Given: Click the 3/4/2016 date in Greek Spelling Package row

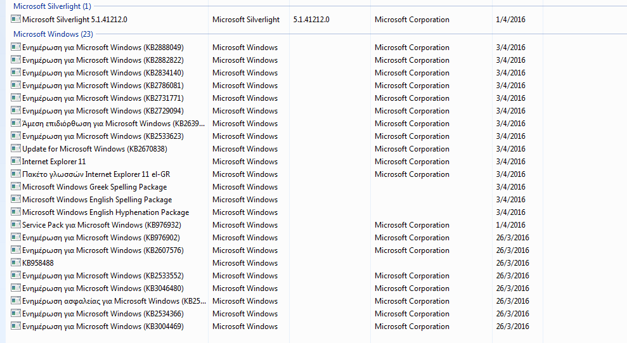Looking at the screenshot, I should (x=510, y=187).
